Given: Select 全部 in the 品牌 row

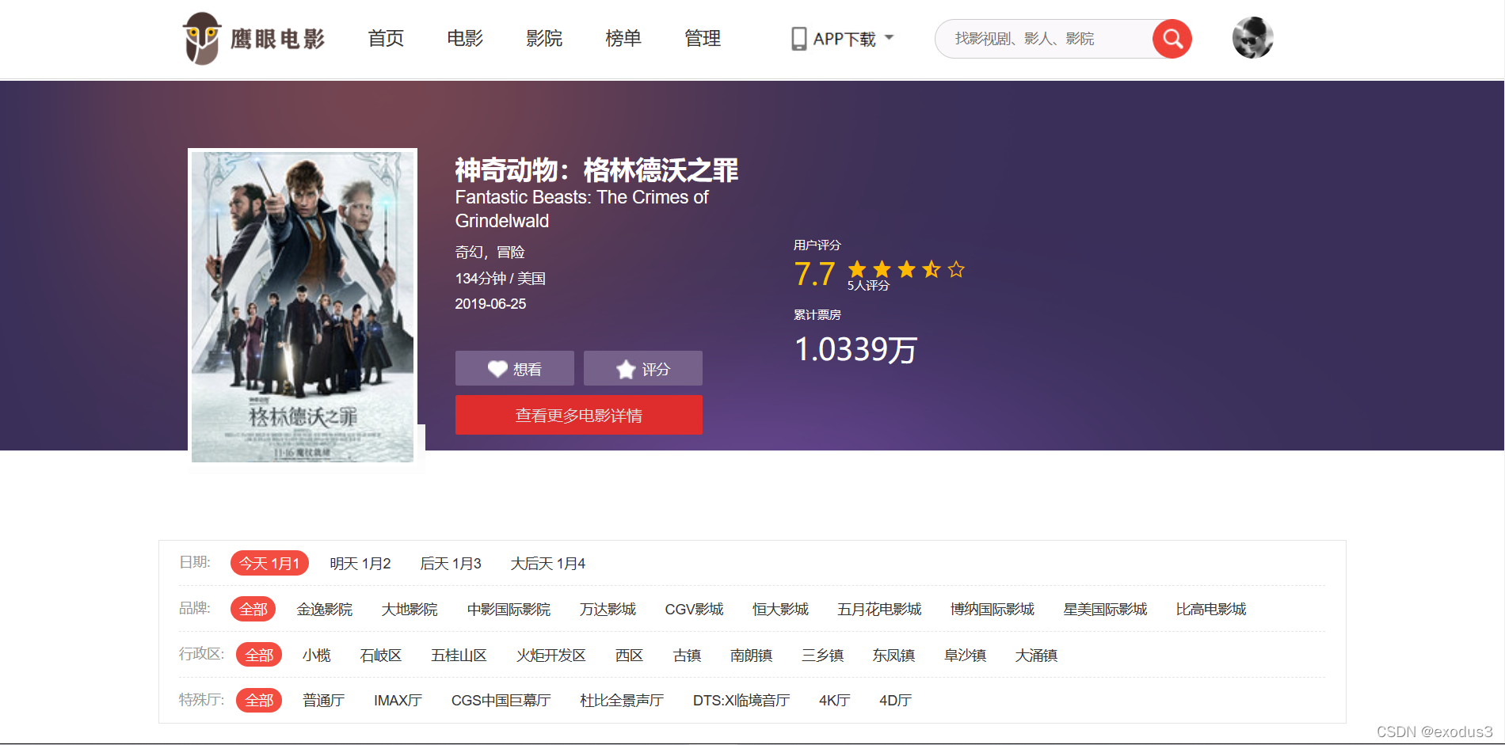Looking at the screenshot, I should pos(253,609).
